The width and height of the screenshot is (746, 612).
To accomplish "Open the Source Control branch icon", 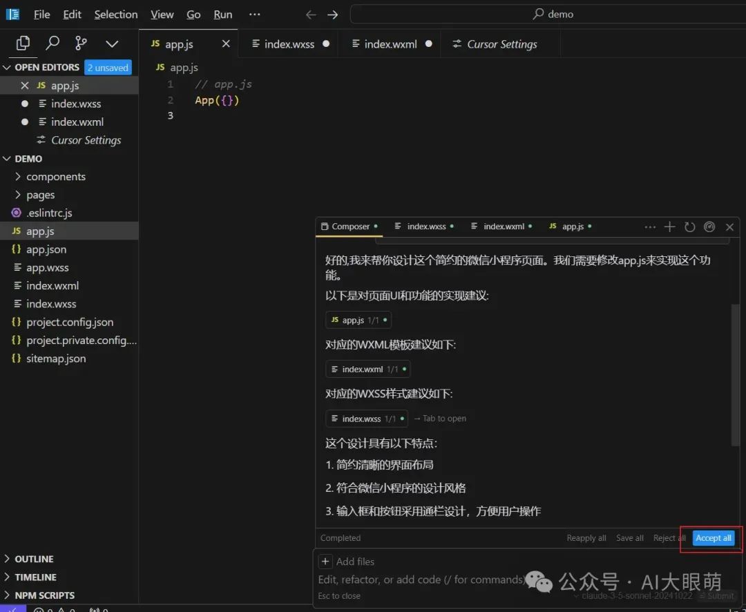I will (82, 44).
